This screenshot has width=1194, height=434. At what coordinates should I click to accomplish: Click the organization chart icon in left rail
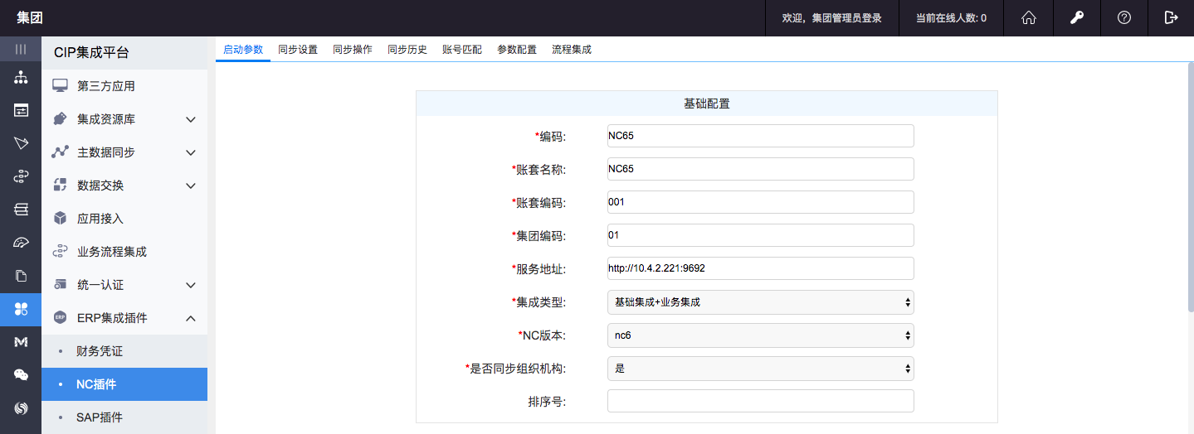21,78
